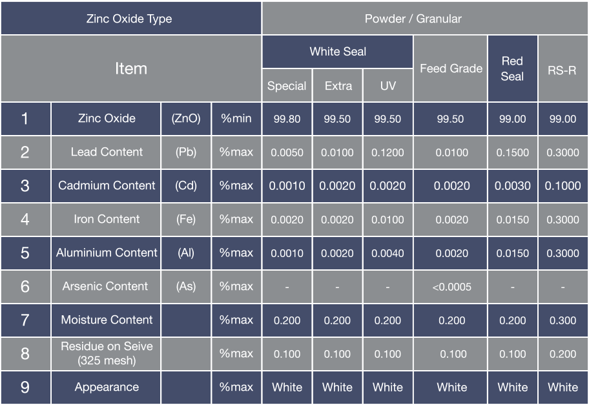Click the large Item header cell
The height and width of the screenshot is (405, 589).
pyautogui.click(x=130, y=68)
